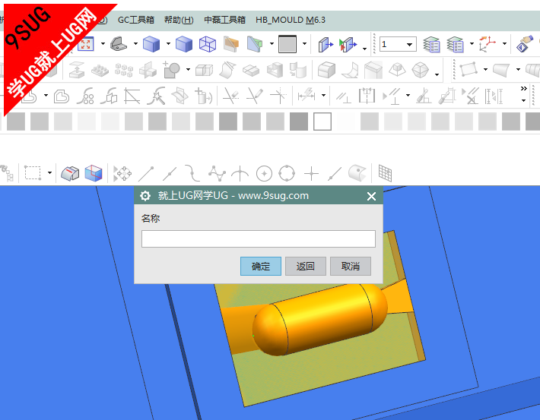Viewport: 540px width, 420px height.
Task: Click the grayed Make Corner icon
Action: coord(278,95)
